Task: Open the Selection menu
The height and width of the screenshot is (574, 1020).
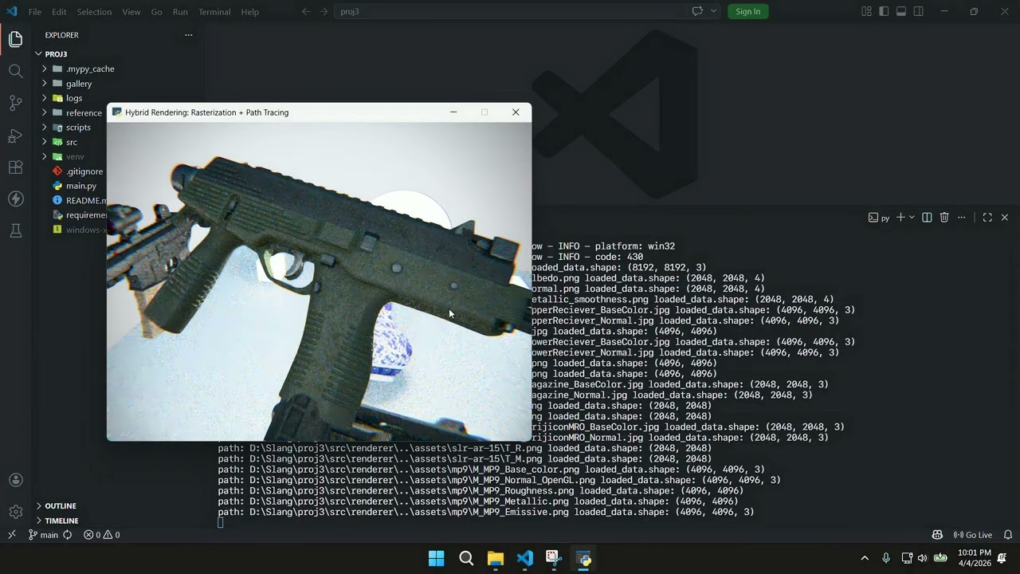Action: coord(94,12)
